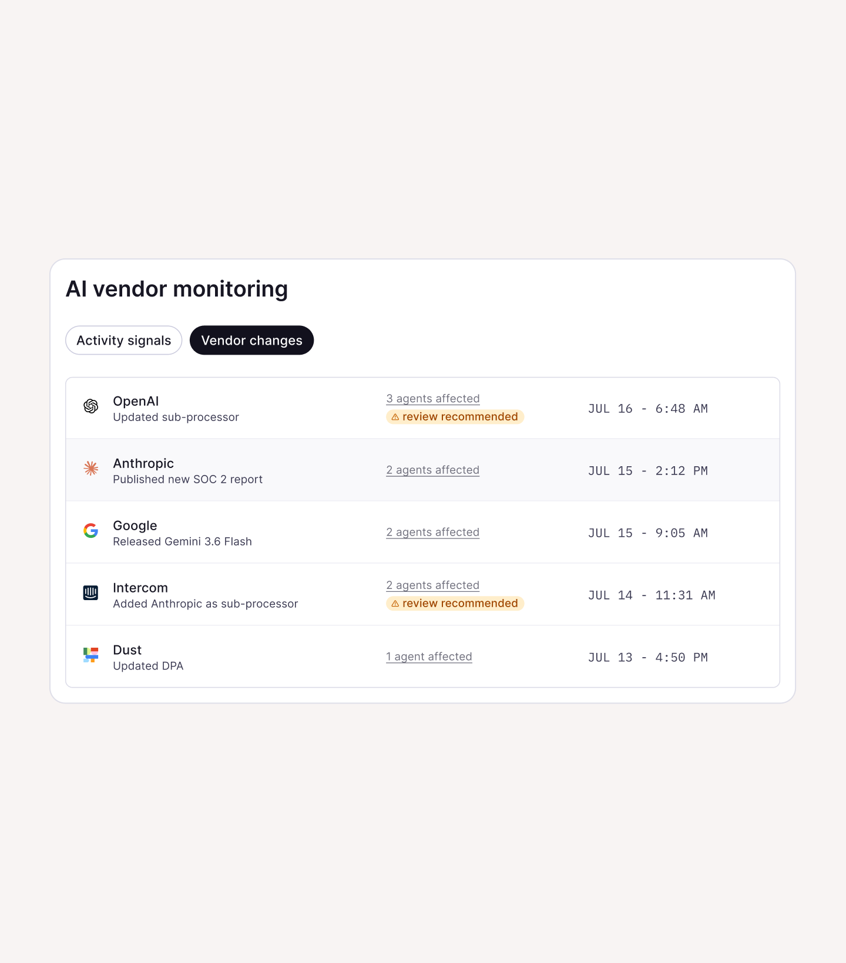Click the Google G logo icon
Screen dimensions: 846x963
pyautogui.click(x=90, y=530)
